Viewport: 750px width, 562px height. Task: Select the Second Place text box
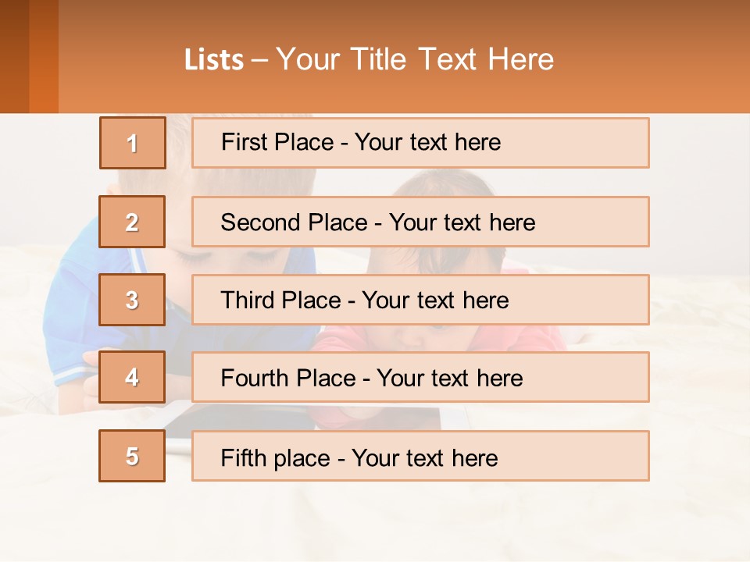tap(420, 222)
